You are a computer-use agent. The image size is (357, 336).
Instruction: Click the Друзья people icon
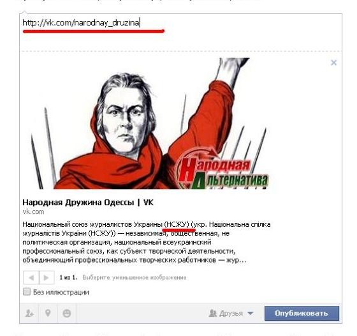pos(213,313)
